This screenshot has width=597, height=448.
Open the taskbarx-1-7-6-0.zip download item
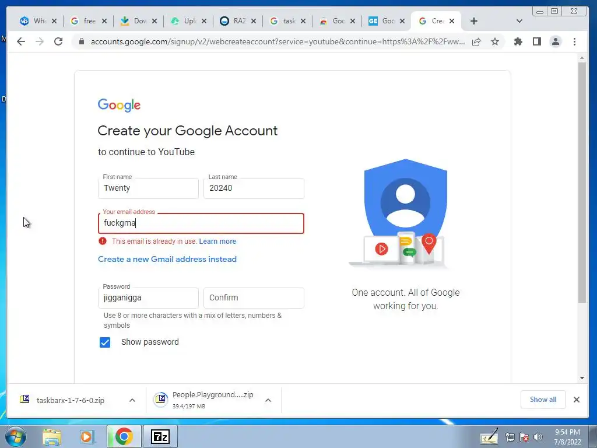[x=70, y=400]
